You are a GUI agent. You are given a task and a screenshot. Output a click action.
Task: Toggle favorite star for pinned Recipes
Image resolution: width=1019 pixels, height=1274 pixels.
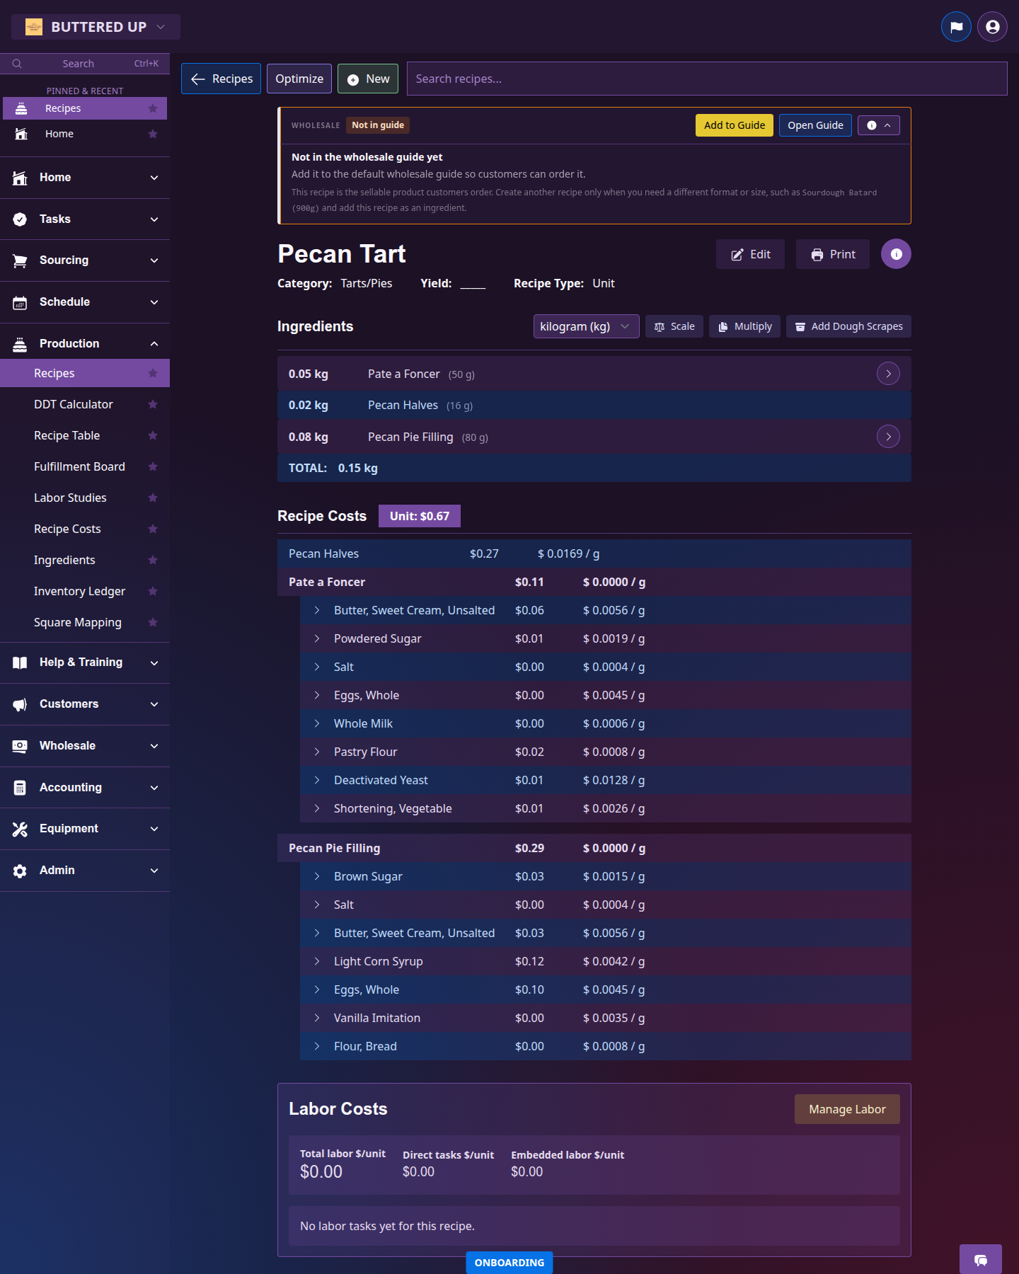(153, 108)
